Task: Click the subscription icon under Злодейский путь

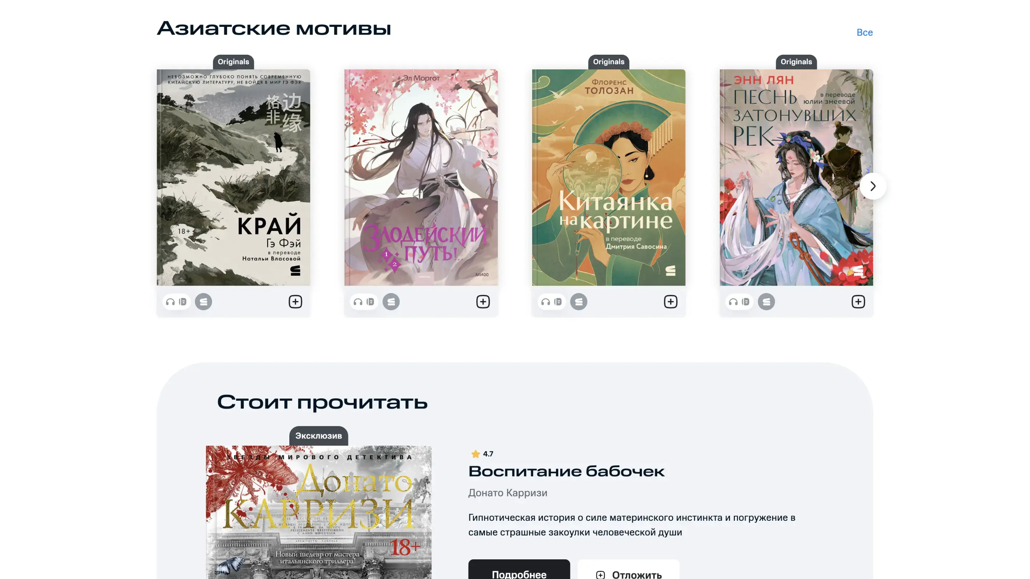Action: [391, 302]
